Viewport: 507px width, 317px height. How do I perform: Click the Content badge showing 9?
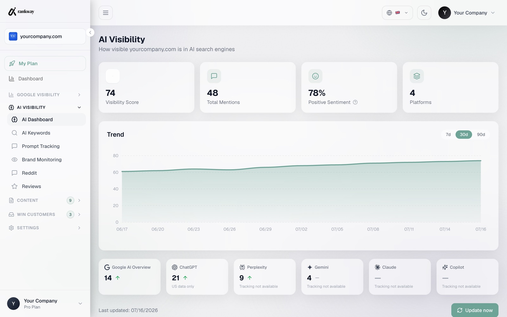(x=70, y=200)
